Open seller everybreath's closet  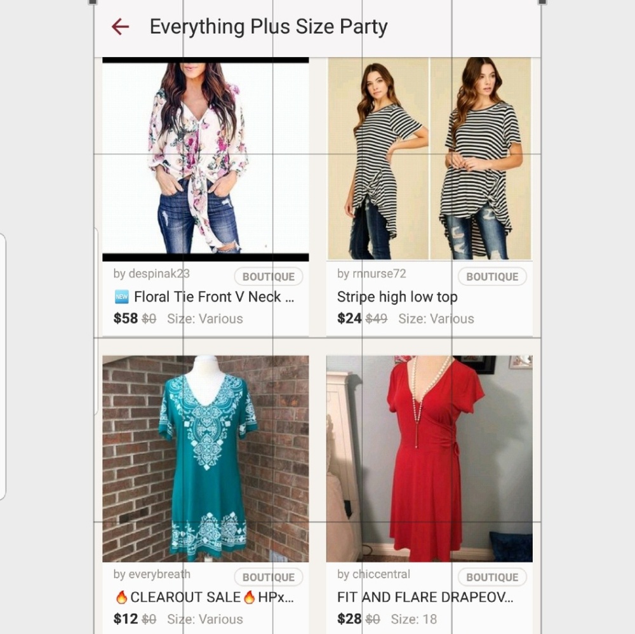click(152, 574)
